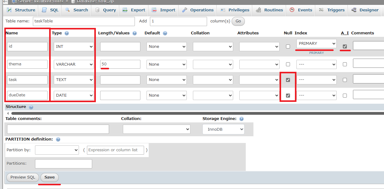Screen dimensions: 384x189
Task: Click the Comments field in task row
Action: coord(368,79)
